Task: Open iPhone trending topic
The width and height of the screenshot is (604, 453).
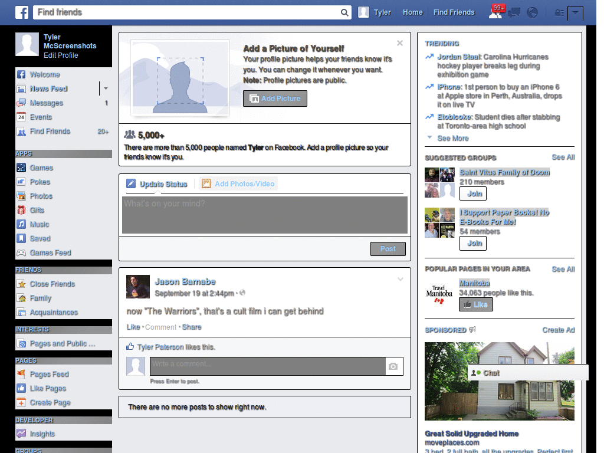Action: [x=449, y=87]
